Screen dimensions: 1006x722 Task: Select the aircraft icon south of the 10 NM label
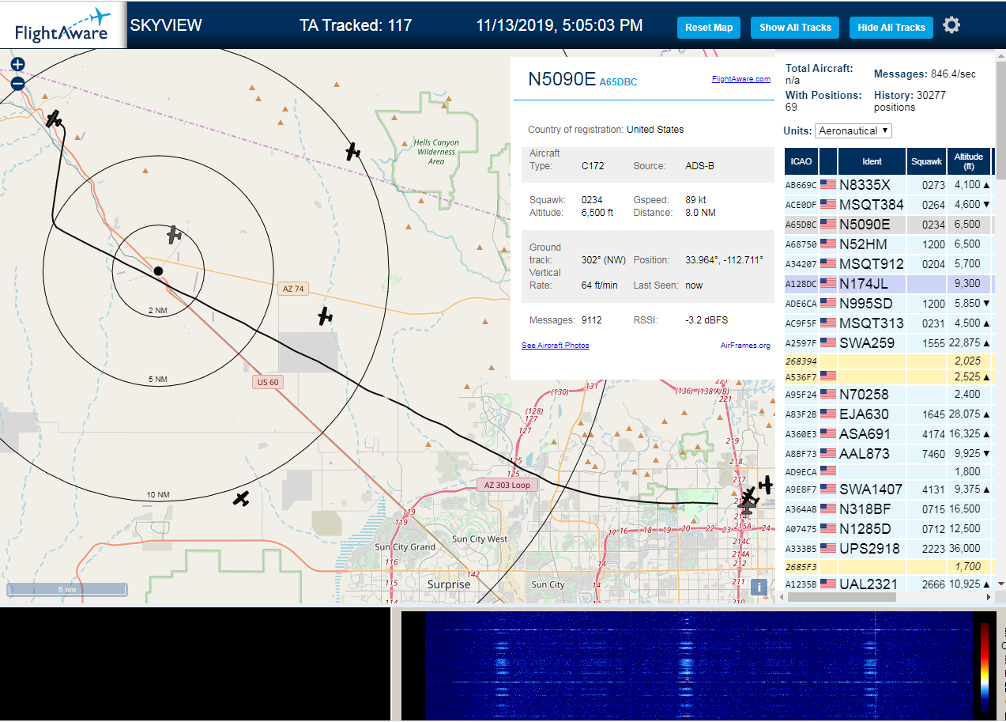pos(241,499)
